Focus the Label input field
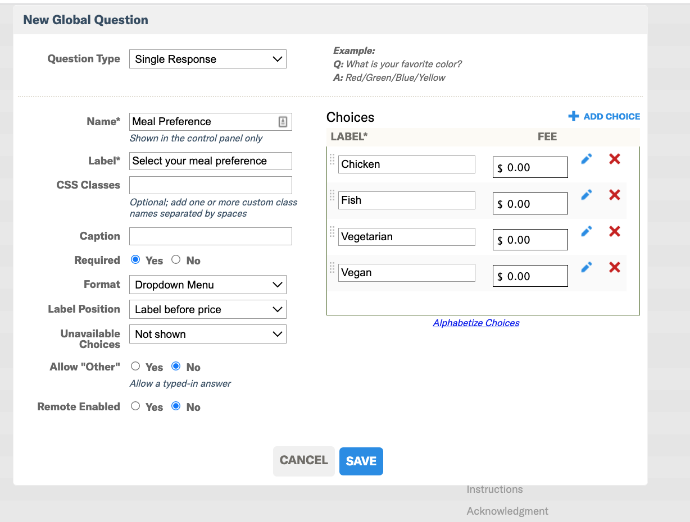The image size is (690, 522). tap(211, 161)
